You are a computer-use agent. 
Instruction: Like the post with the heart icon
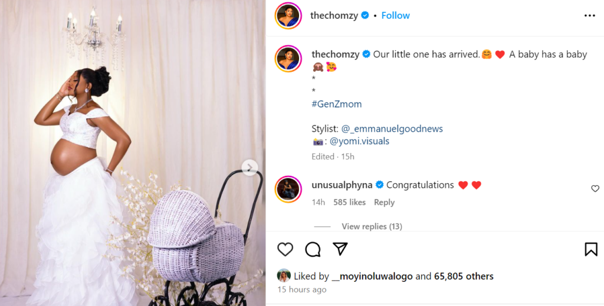pos(285,250)
